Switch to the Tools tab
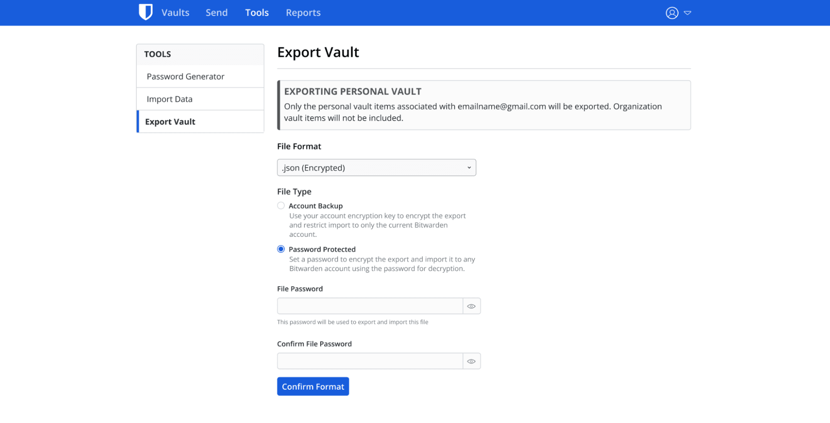 point(257,12)
